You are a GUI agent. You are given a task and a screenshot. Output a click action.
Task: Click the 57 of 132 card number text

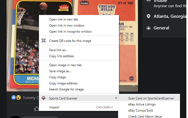[125, 3]
